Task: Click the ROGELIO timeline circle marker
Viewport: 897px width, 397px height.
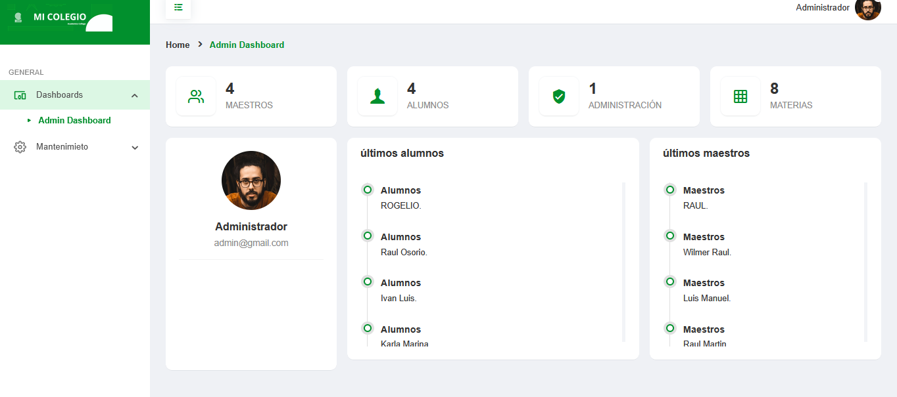Action: point(368,190)
